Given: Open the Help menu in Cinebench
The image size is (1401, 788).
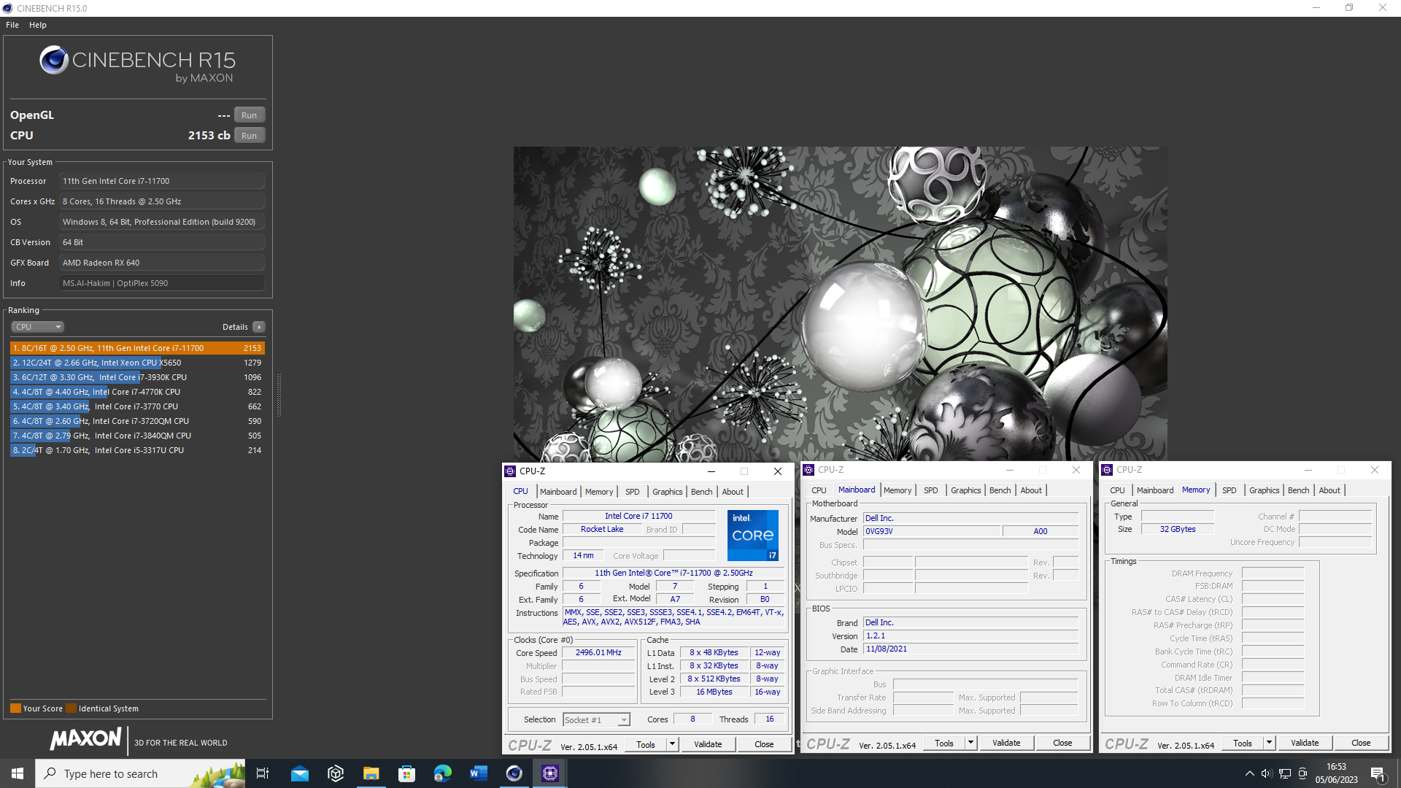Looking at the screenshot, I should 38,25.
